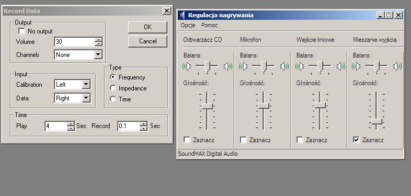Click Cancel in Record Data dialog
This screenshot has width=411, height=196.
(x=147, y=41)
